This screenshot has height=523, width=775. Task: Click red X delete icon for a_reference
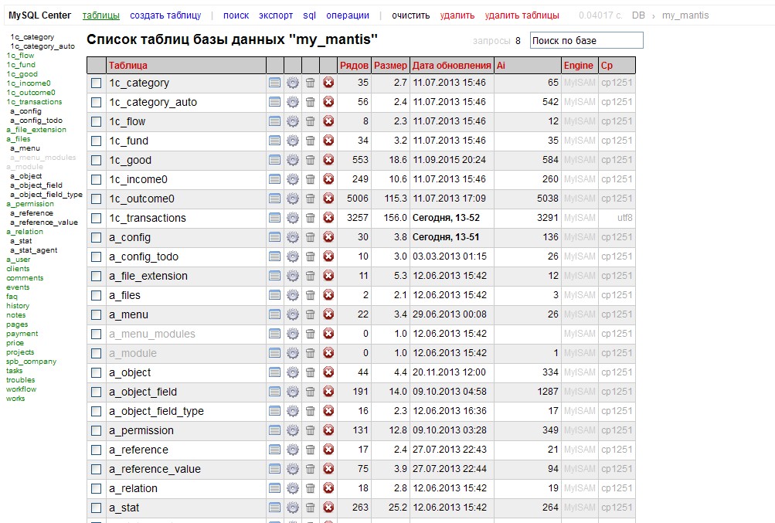pyautogui.click(x=328, y=450)
